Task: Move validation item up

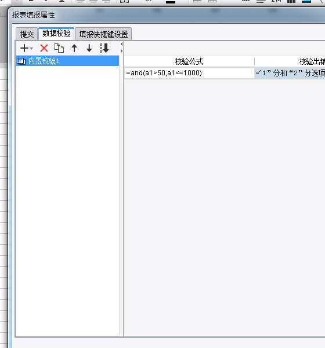Action: [74, 48]
